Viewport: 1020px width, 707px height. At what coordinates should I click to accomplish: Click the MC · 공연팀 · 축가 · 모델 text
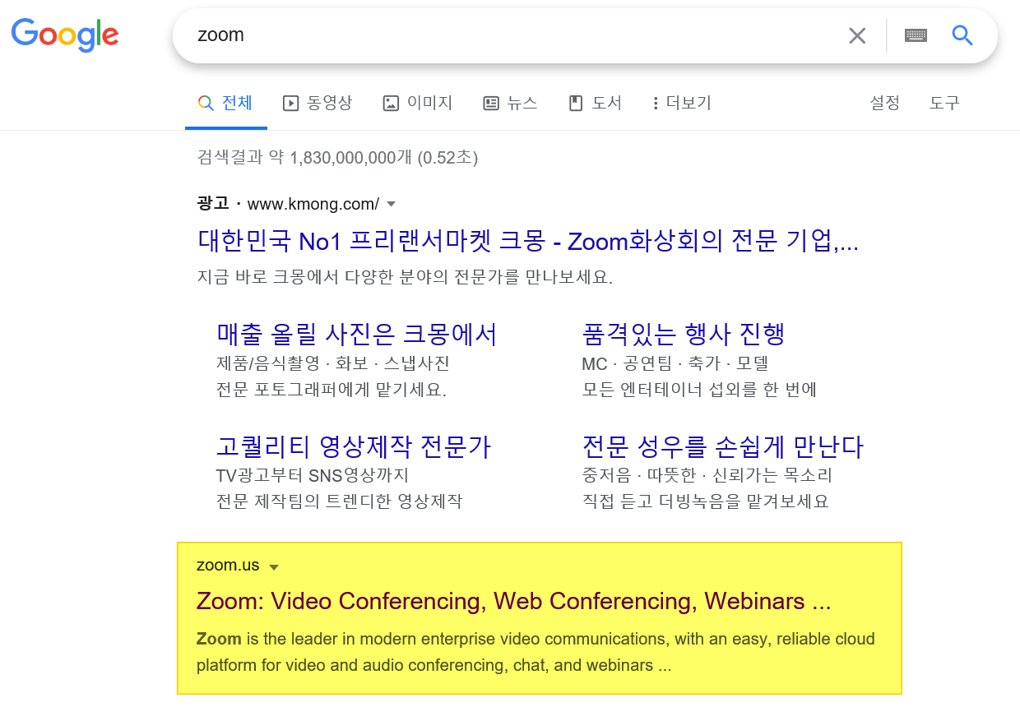(x=675, y=363)
